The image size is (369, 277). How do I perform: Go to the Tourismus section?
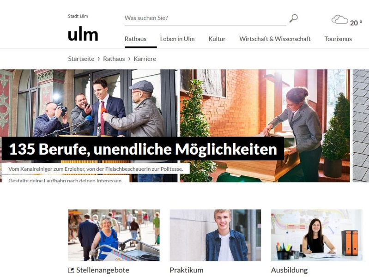coord(338,39)
